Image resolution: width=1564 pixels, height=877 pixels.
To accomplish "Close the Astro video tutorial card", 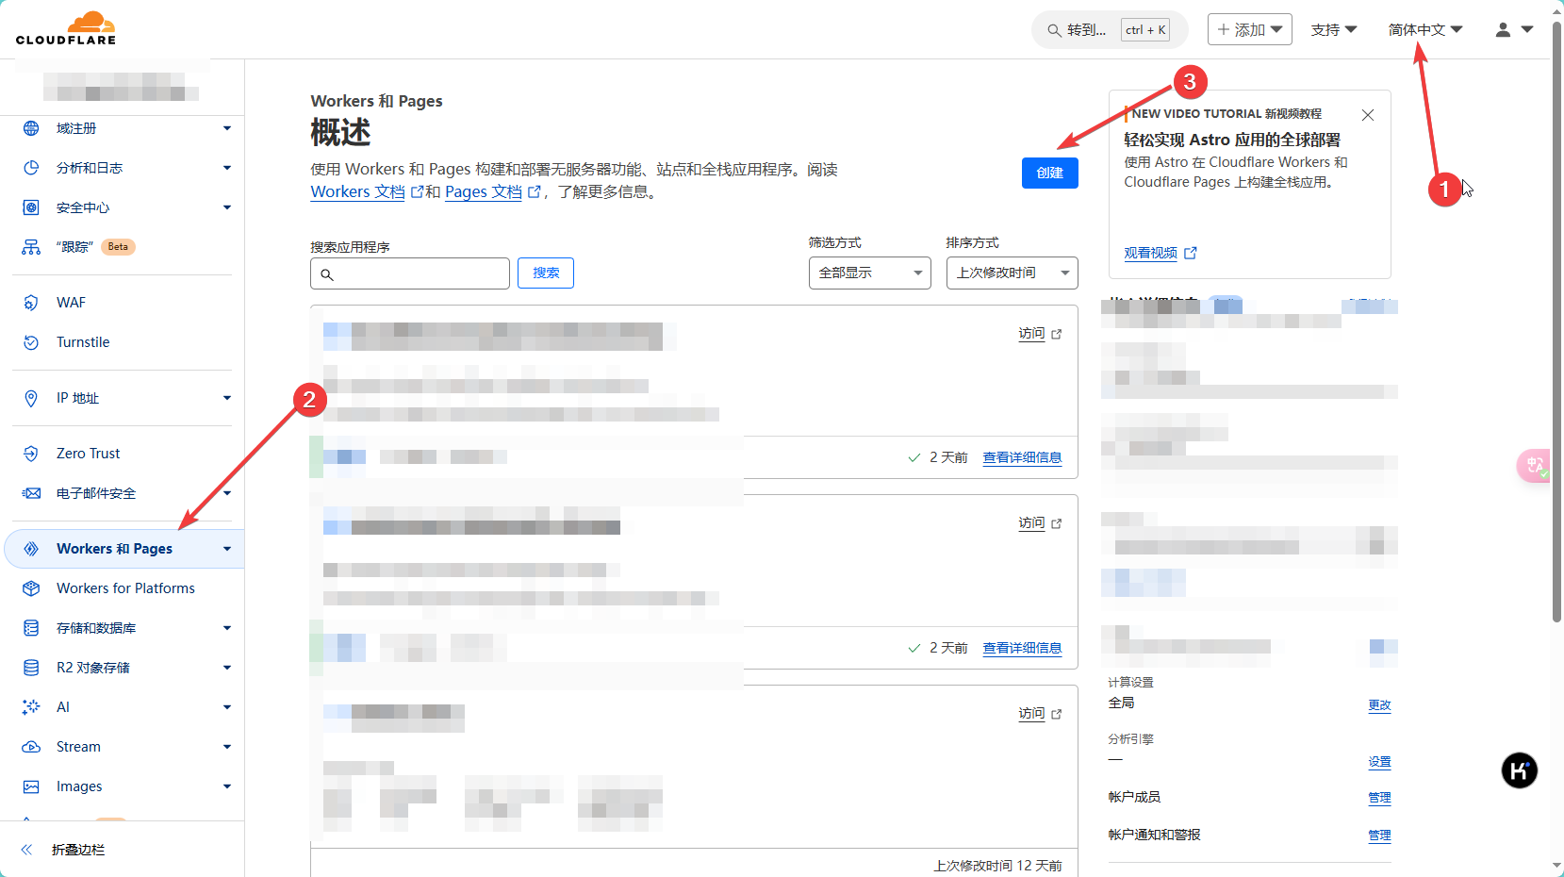I will click(x=1368, y=115).
